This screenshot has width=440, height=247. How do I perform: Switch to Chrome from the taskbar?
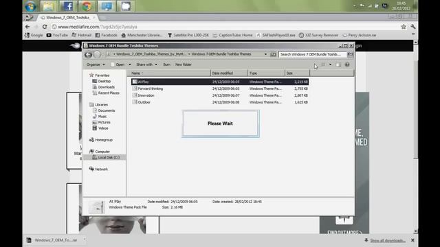pos(87,6)
